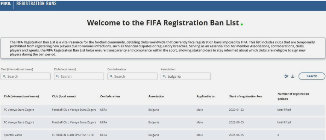
Task: Focus the Club (local name) search box
Action: click(79, 76)
